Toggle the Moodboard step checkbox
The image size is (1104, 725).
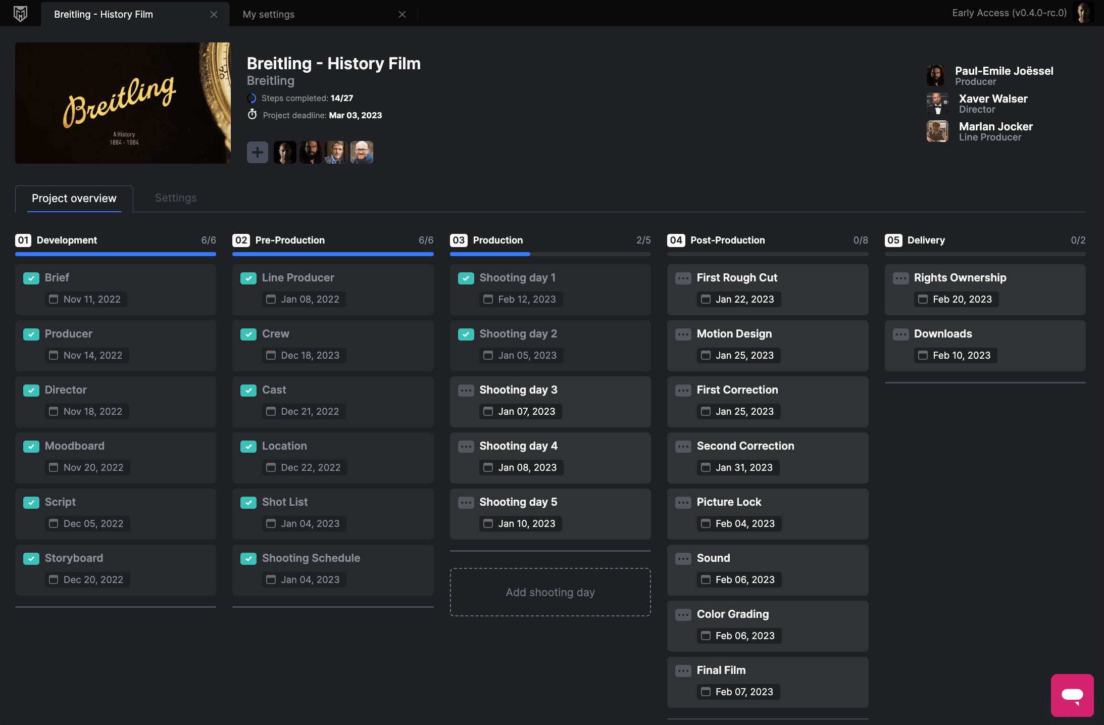click(31, 447)
